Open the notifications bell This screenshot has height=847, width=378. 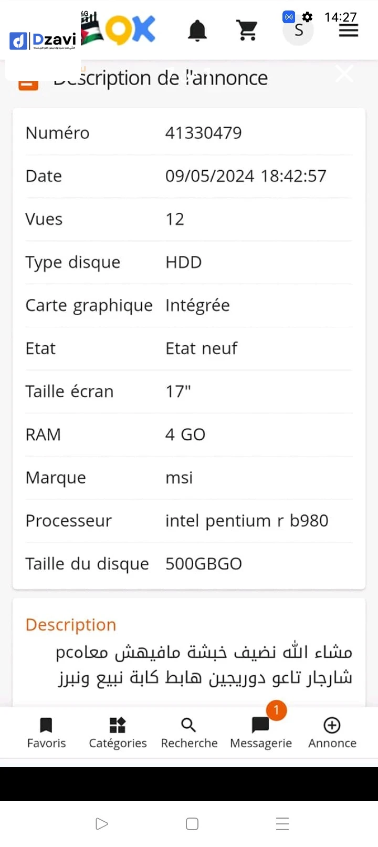(x=197, y=30)
